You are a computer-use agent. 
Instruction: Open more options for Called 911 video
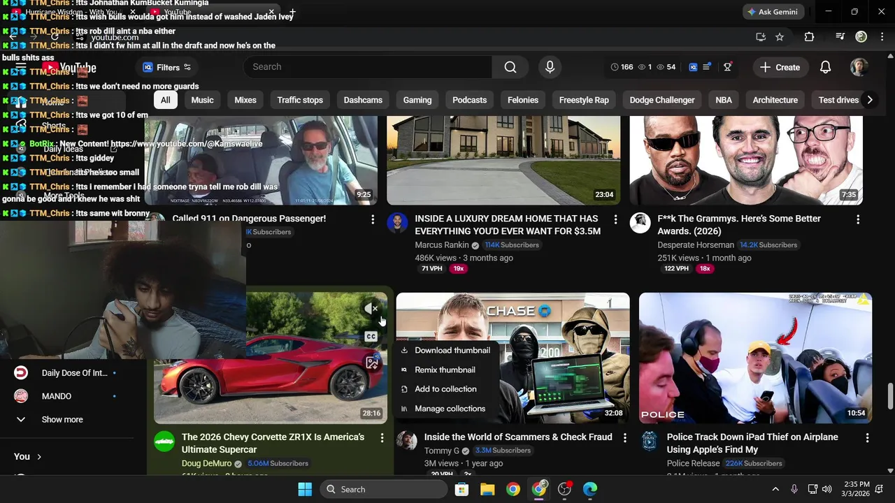coord(373,219)
